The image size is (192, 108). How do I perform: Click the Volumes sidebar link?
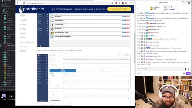(x=23, y=25)
